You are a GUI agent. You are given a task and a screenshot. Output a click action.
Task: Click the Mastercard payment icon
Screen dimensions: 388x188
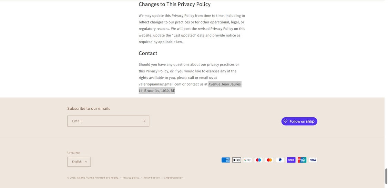(269, 160)
